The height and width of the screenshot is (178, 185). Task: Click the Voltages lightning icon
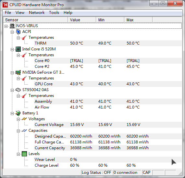[24, 119]
